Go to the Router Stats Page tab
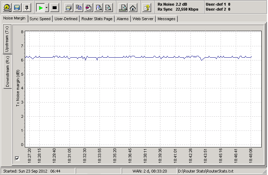Screen dimensions: 268x175 pyautogui.click(x=97, y=19)
